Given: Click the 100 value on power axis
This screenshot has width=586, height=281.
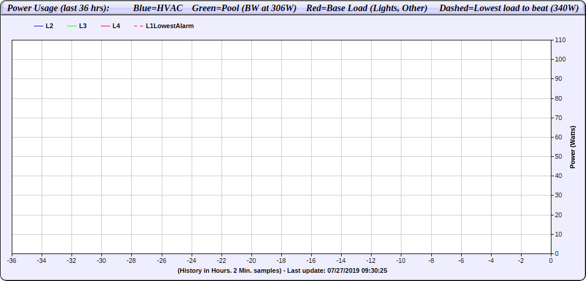Looking at the screenshot, I should [560, 59].
